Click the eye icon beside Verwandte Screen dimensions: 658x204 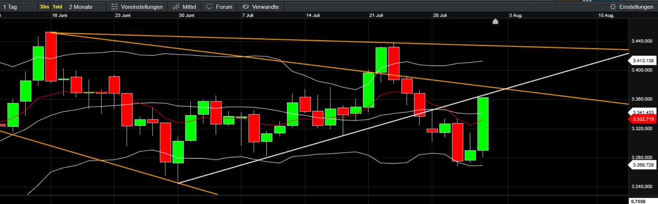pos(246,7)
